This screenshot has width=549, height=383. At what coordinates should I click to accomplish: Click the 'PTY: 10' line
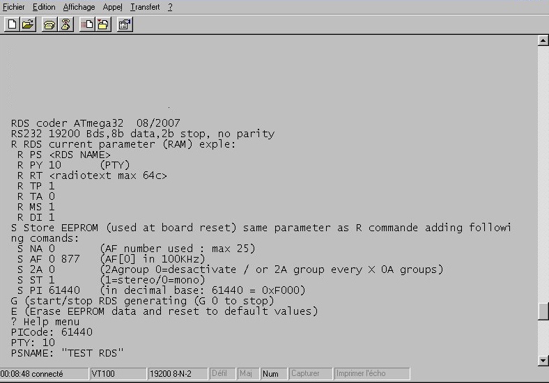33,343
